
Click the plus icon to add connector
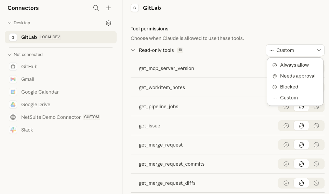(x=108, y=8)
